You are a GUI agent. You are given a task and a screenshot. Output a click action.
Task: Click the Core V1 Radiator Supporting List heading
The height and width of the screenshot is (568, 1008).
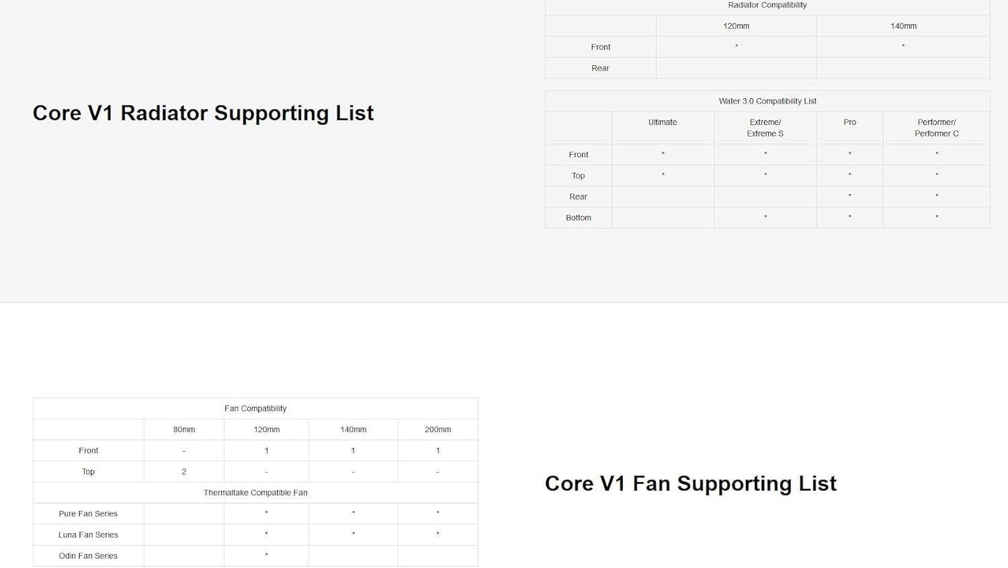(203, 113)
